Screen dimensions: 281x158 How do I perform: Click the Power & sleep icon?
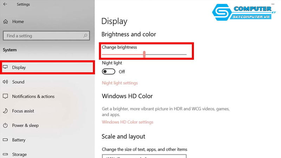(5, 125)
